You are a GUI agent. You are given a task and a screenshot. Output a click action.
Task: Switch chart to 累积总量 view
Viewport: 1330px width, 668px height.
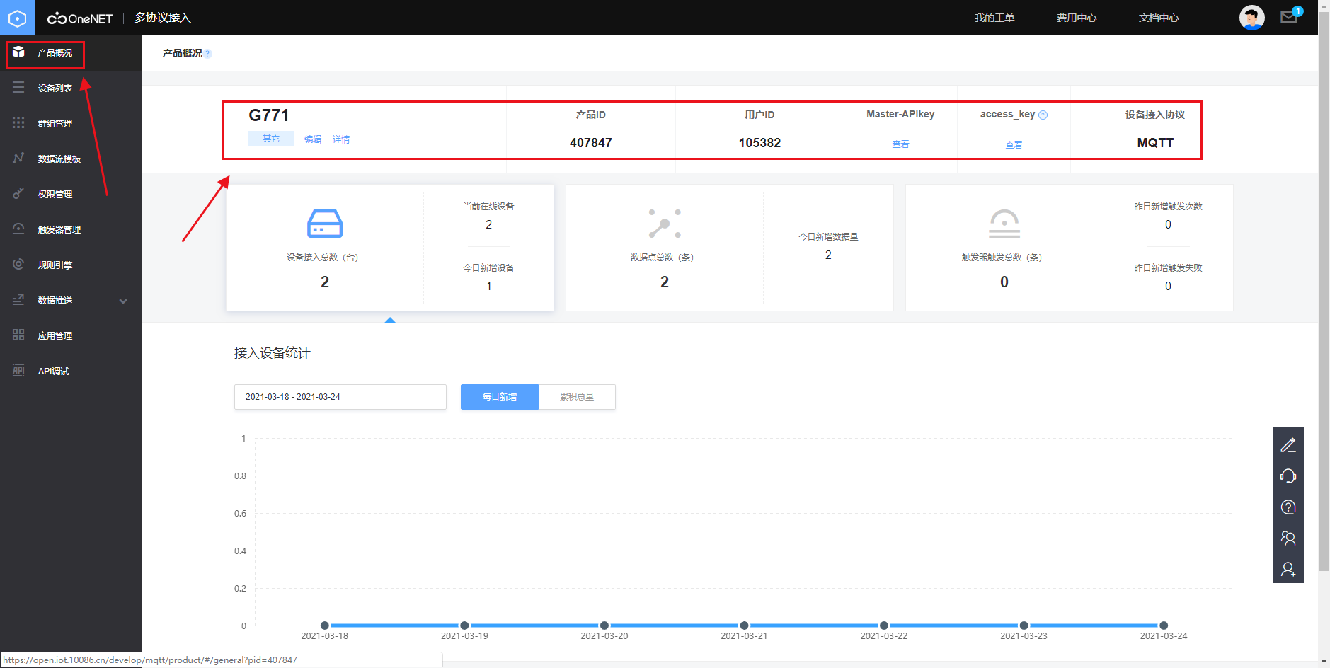point(577,397)
